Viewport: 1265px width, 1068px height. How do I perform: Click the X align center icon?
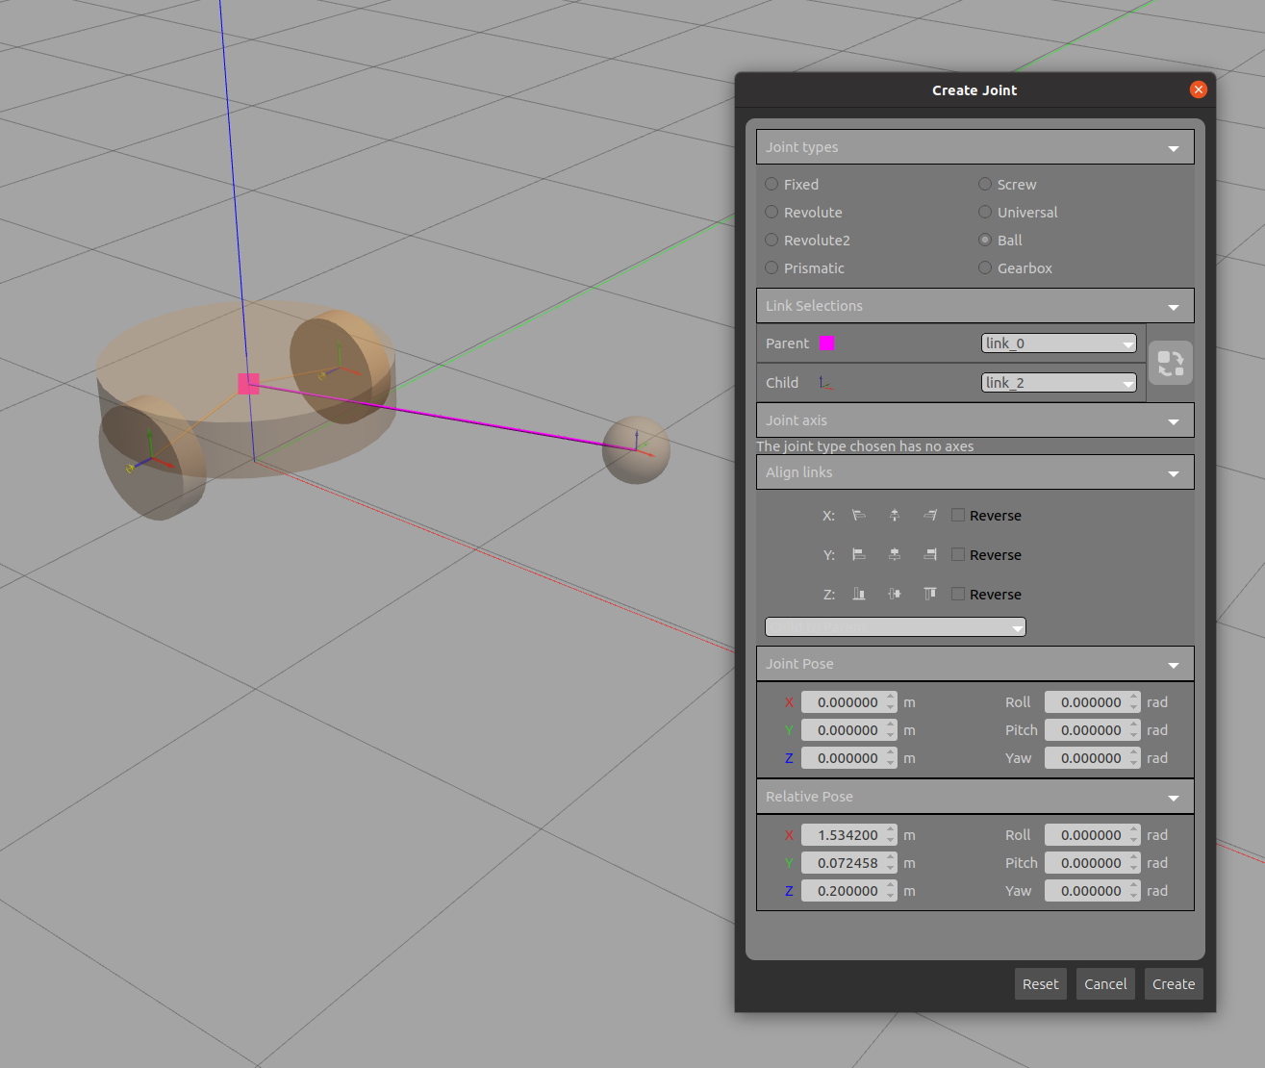coord(895,516)
